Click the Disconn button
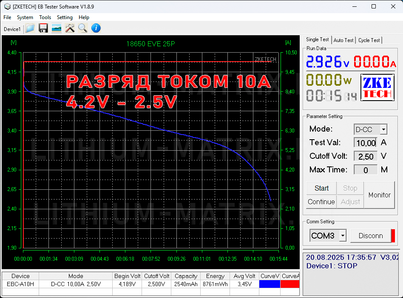Screen dimensions: 403x298 tap(371, 236)
